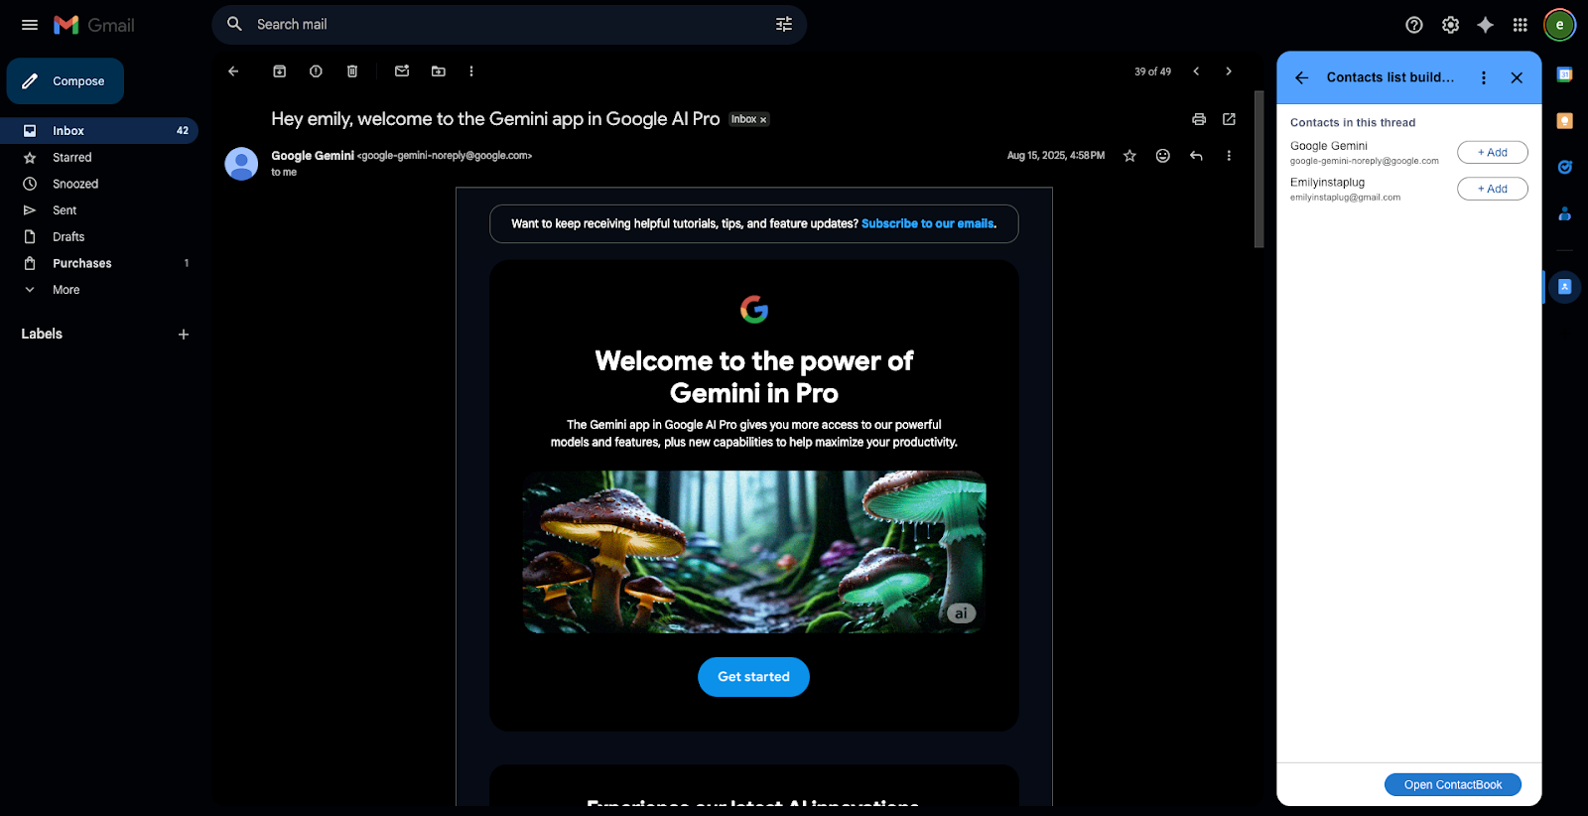Open the Support help icon

[1414, 25]
